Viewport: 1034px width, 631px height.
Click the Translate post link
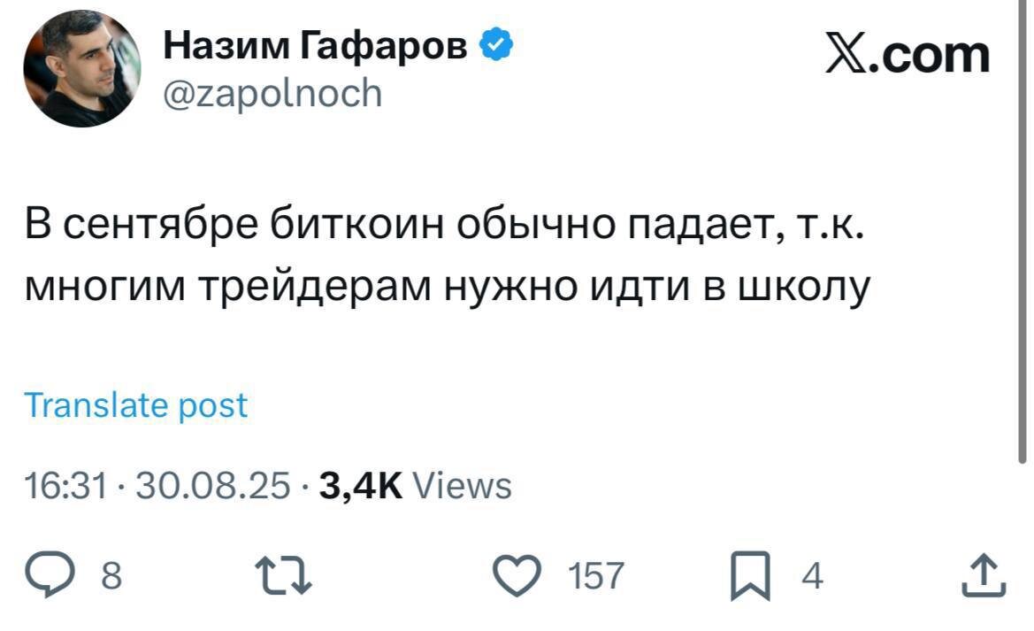[x=136, y=405]
